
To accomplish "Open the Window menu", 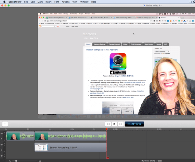I will (84, 2).
